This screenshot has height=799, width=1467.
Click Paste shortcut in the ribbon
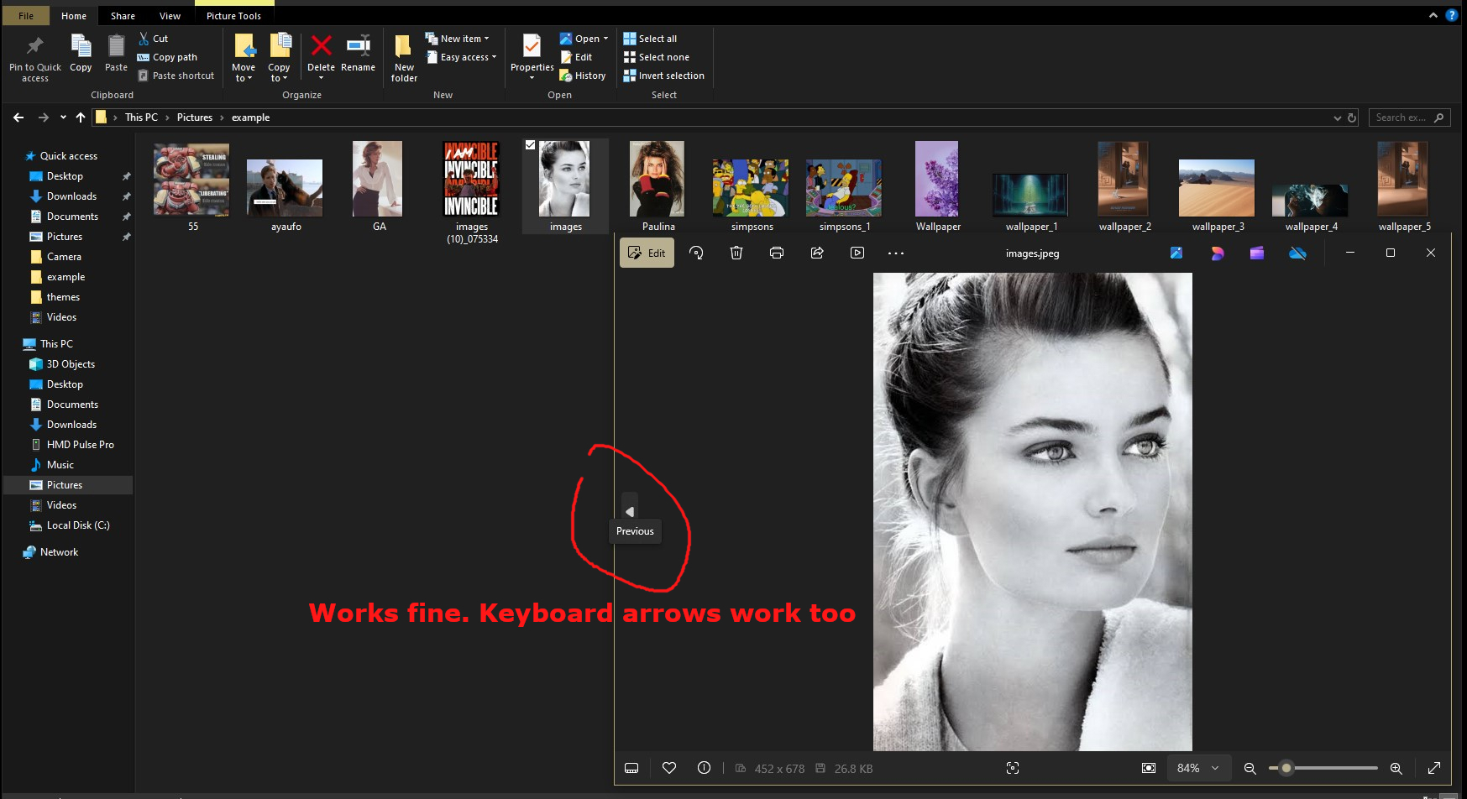[x=176, y=76]
